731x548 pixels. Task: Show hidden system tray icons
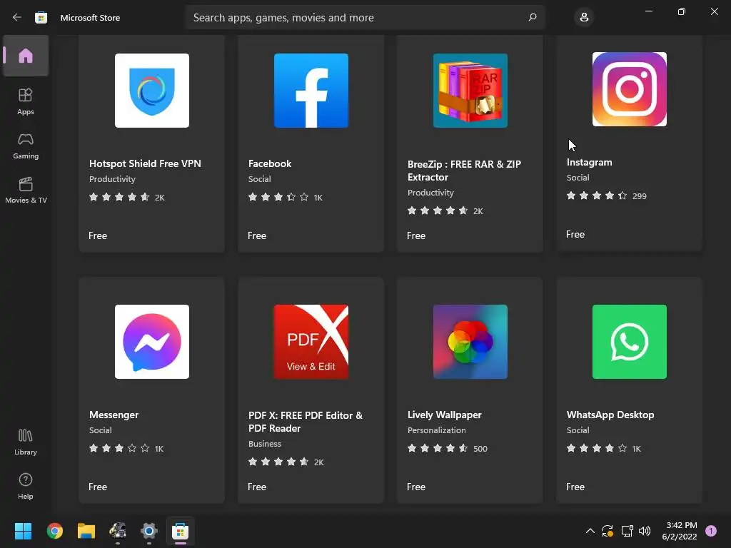(590, 531)
